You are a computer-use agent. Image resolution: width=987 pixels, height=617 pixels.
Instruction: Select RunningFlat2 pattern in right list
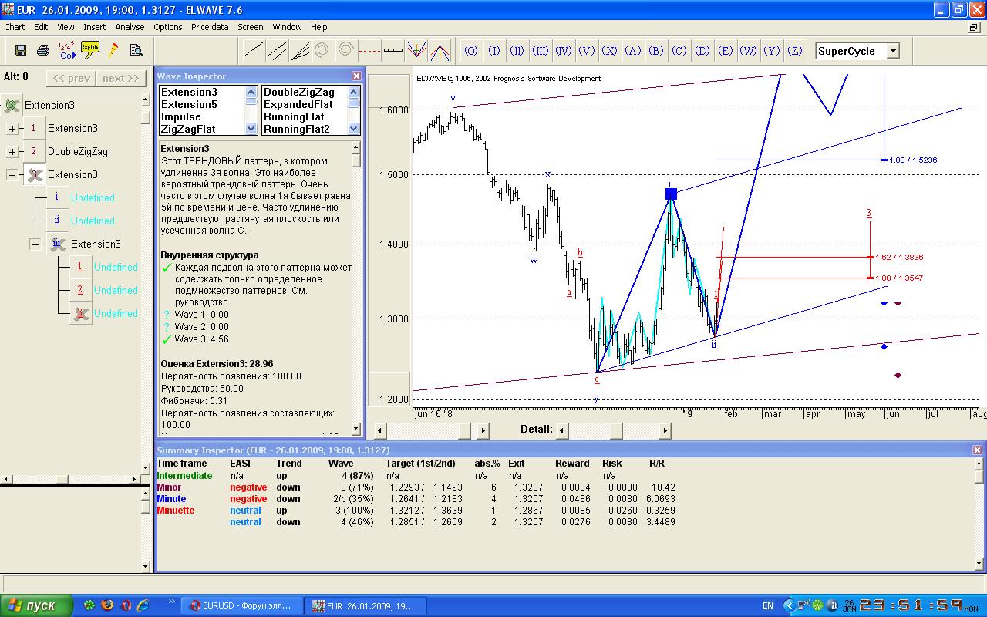pyautogui.click(x=296, y=130)
